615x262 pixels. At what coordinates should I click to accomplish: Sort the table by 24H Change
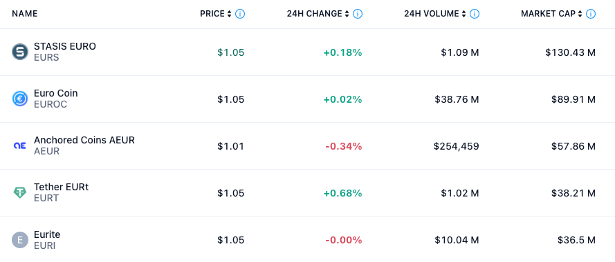(318, 14)
